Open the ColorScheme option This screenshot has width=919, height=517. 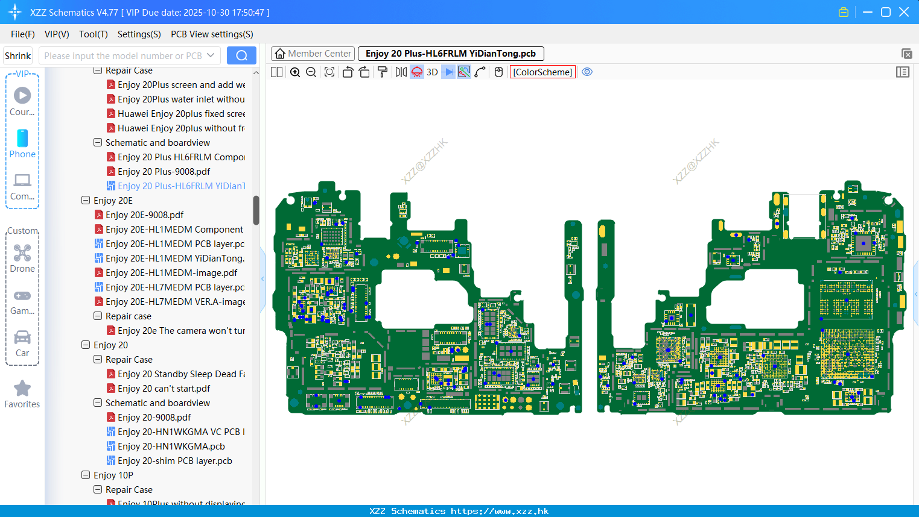point(543,72)
